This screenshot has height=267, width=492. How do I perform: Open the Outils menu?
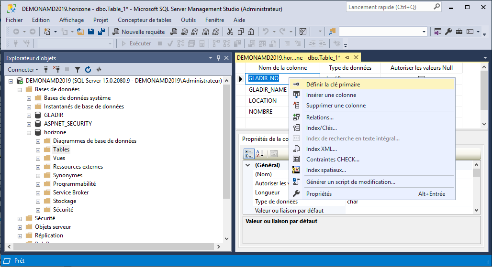(x=188, y=20)
